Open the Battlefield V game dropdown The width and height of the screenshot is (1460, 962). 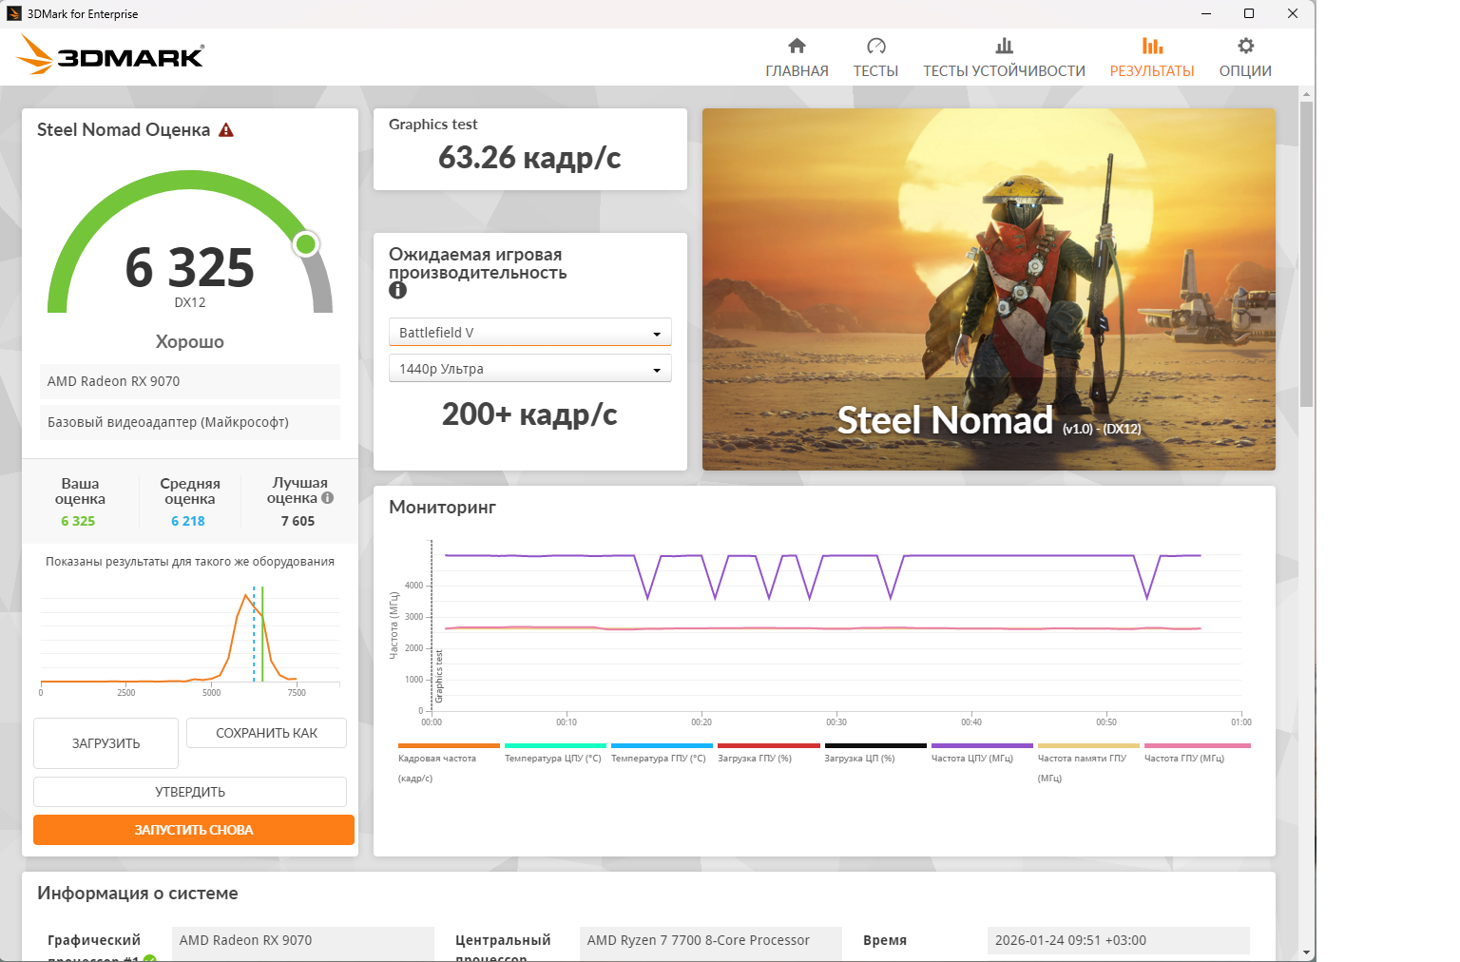tap(530, 332)
